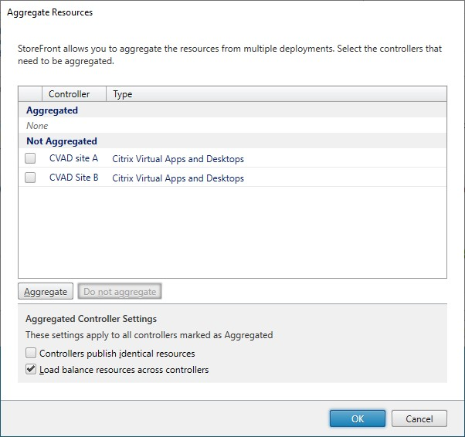Confirm with the OK button

point(358,418)
